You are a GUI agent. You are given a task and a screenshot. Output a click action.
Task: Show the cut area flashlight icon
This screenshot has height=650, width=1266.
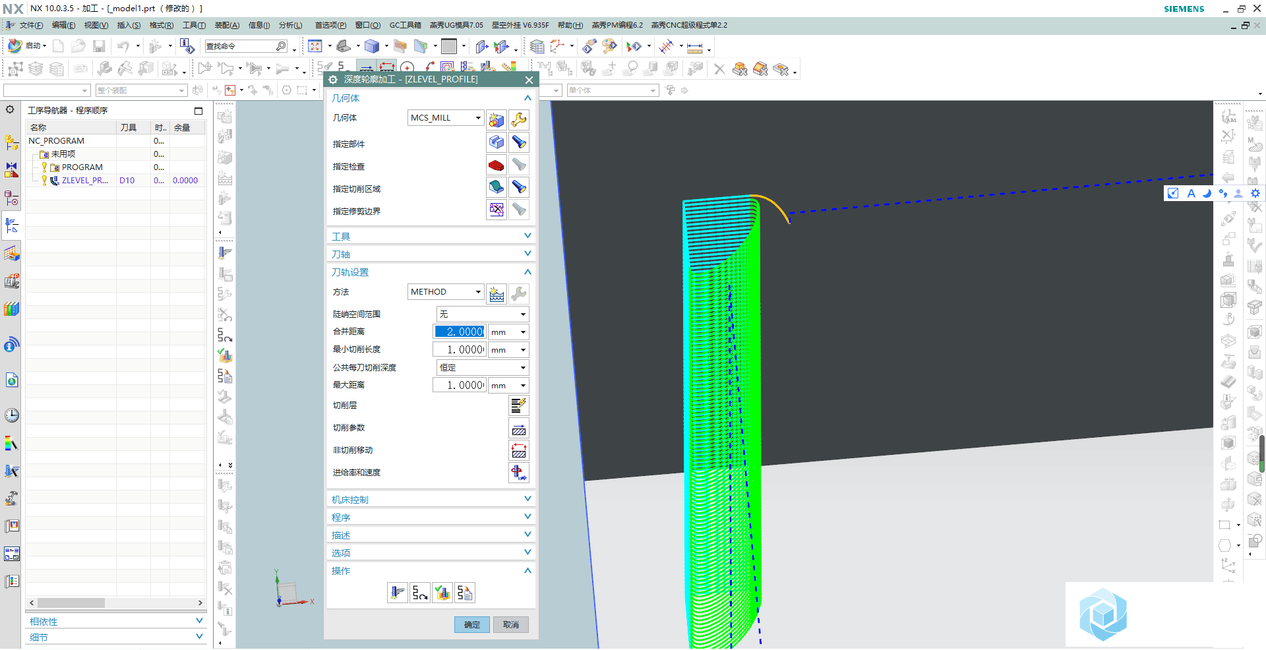[519, 187]
